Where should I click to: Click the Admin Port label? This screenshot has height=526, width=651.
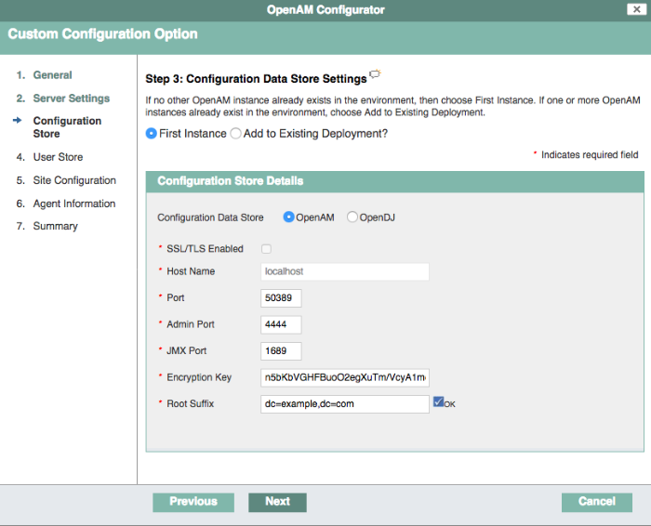coord(191,324)
